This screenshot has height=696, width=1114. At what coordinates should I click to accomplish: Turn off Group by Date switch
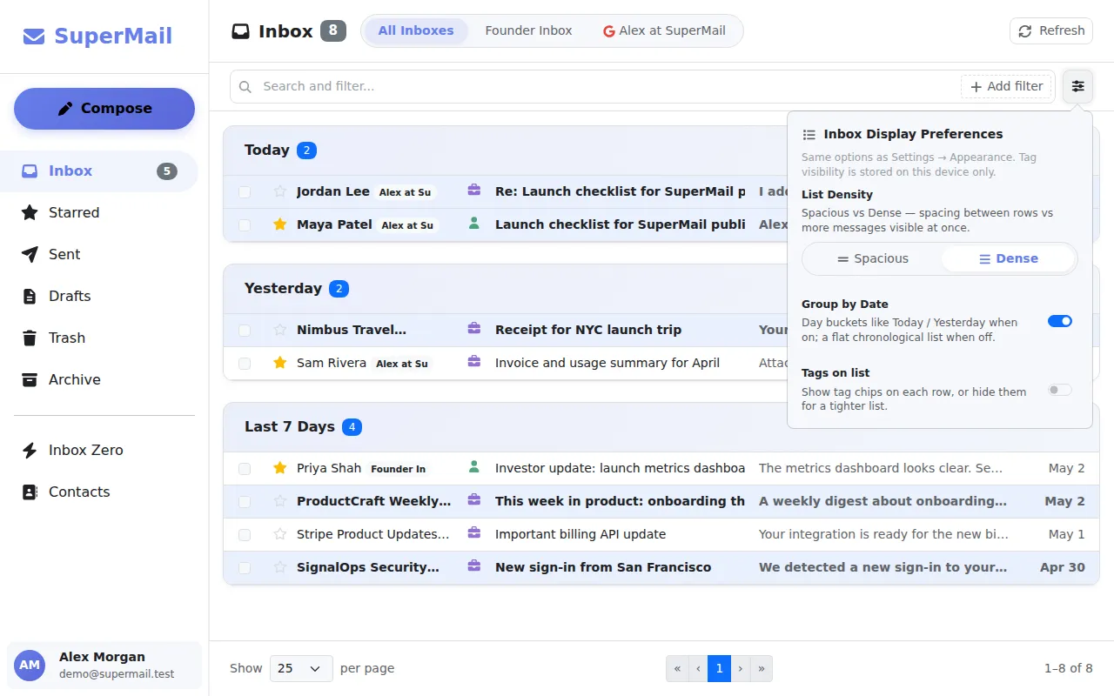[x=1060, y=321]
